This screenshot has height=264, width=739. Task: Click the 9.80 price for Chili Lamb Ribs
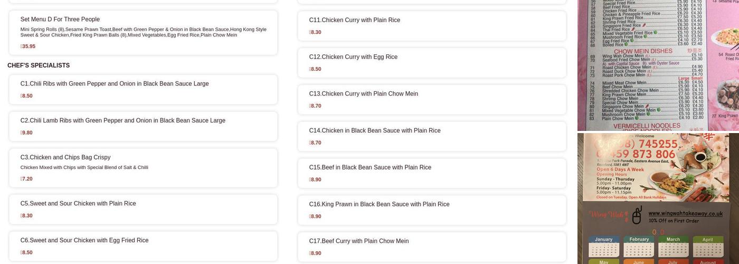[26, 133]
